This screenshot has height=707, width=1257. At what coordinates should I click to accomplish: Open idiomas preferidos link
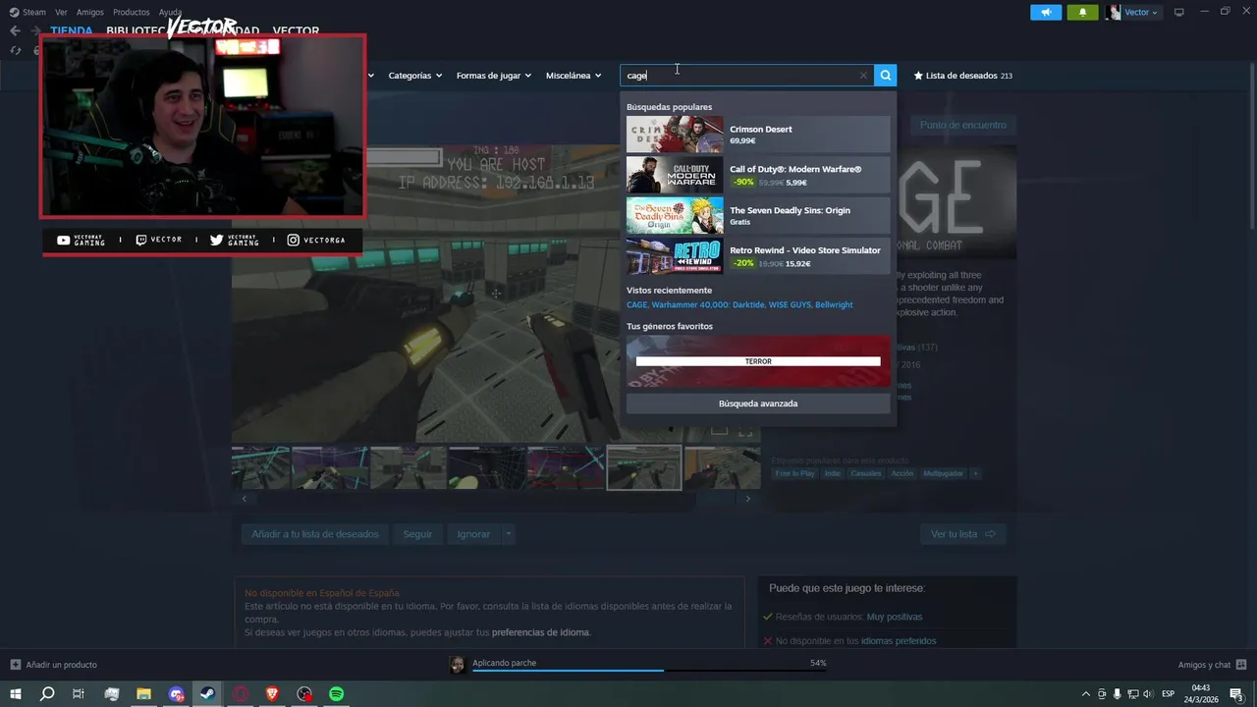pos(899,641)
